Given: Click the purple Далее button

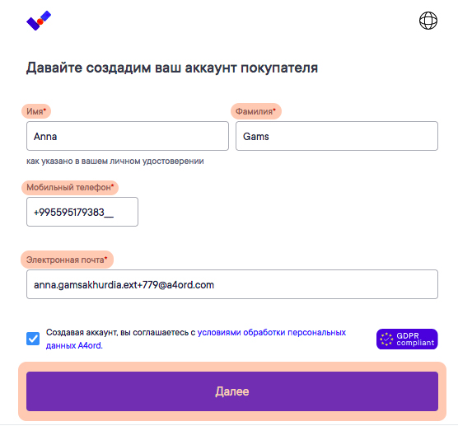Looking at the screenshot, I should pyautogui.click(x=232, y=391).
